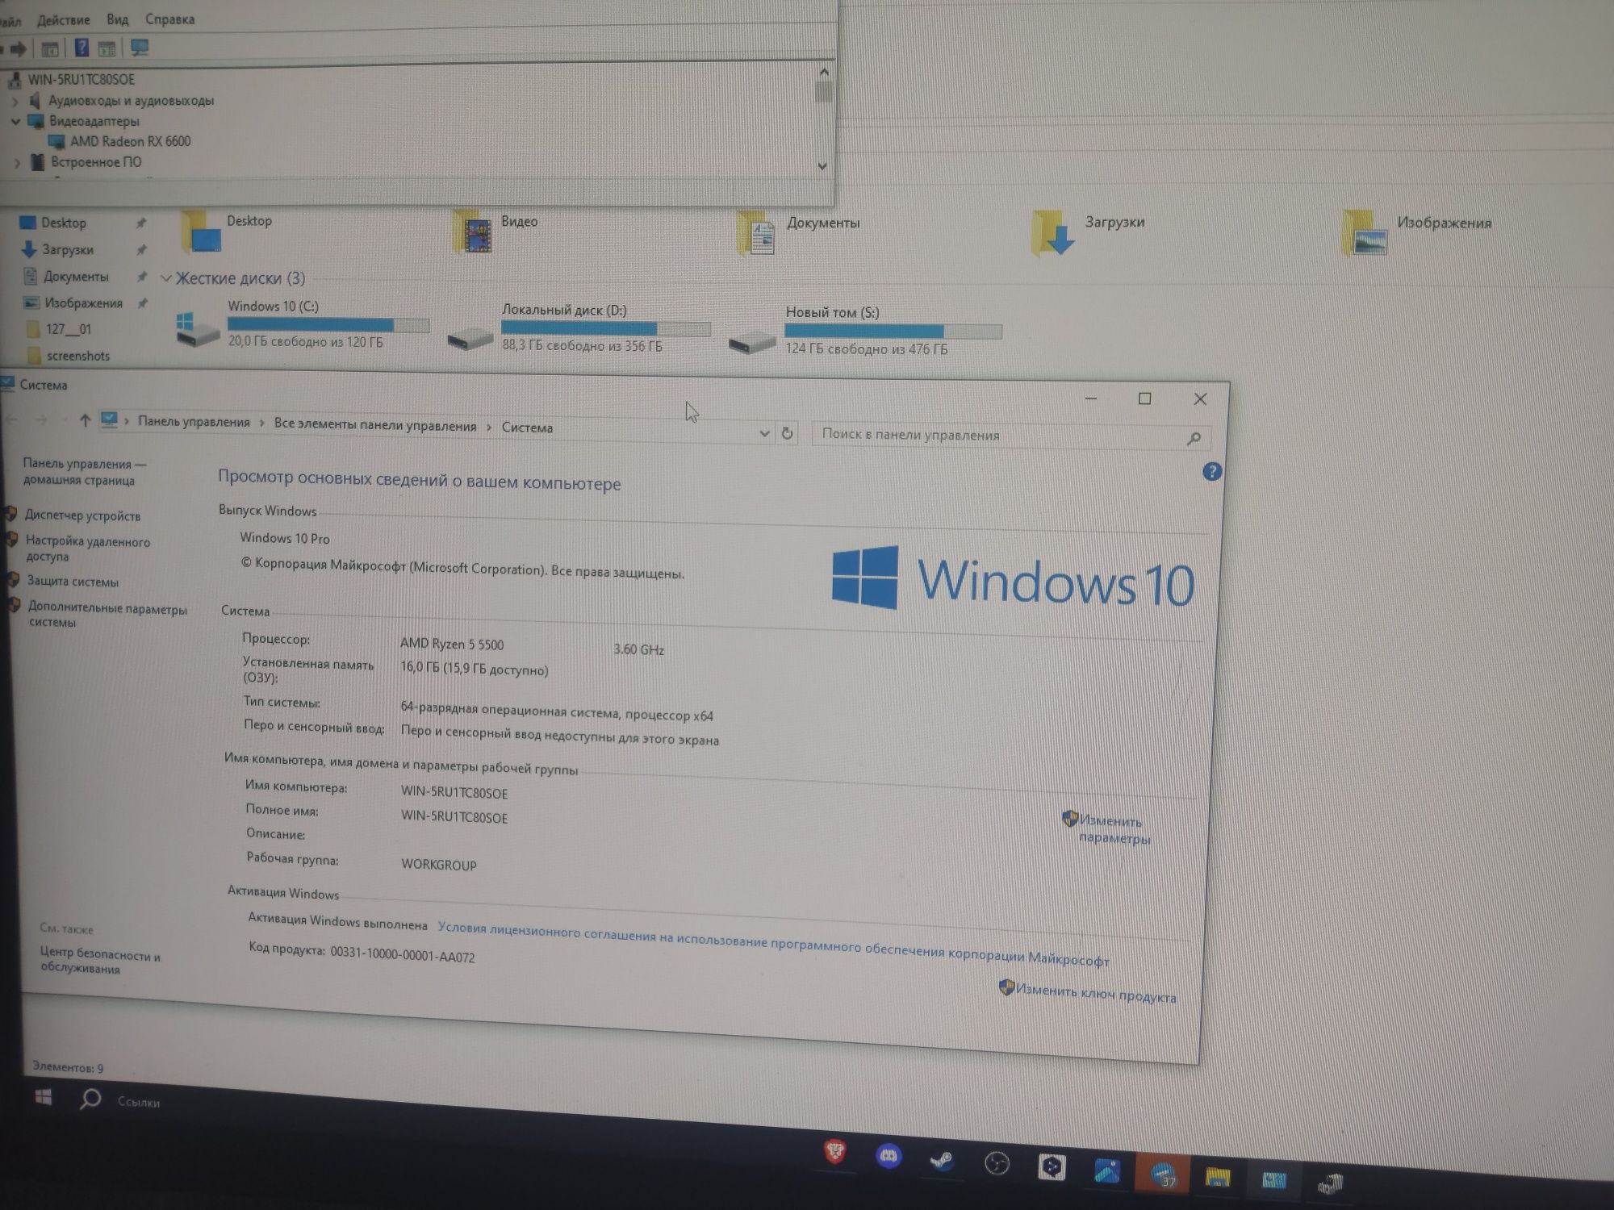The height and width of the screenshot is (1210, 1614).
Task: Open the Действие menu in Device Manager
Action: [x=64, y=19]
